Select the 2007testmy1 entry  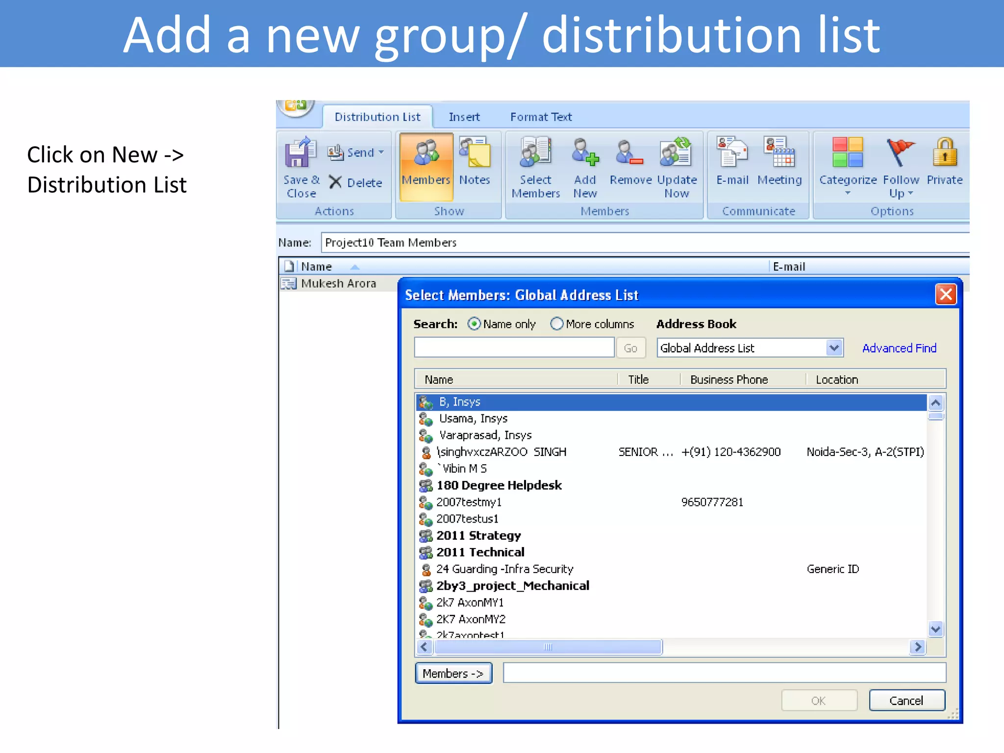pyautogui.click(x=671, y=502)
